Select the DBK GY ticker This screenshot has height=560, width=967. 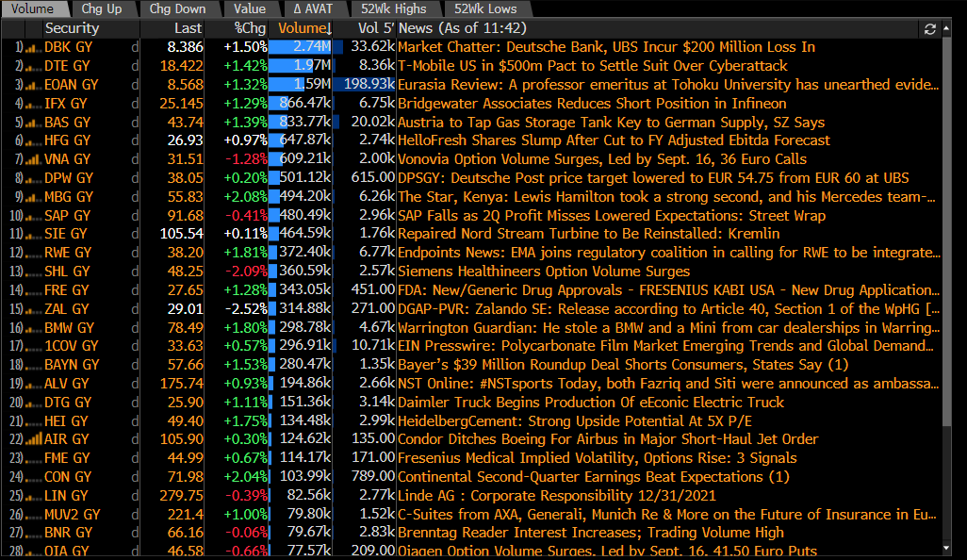point(68,47)
